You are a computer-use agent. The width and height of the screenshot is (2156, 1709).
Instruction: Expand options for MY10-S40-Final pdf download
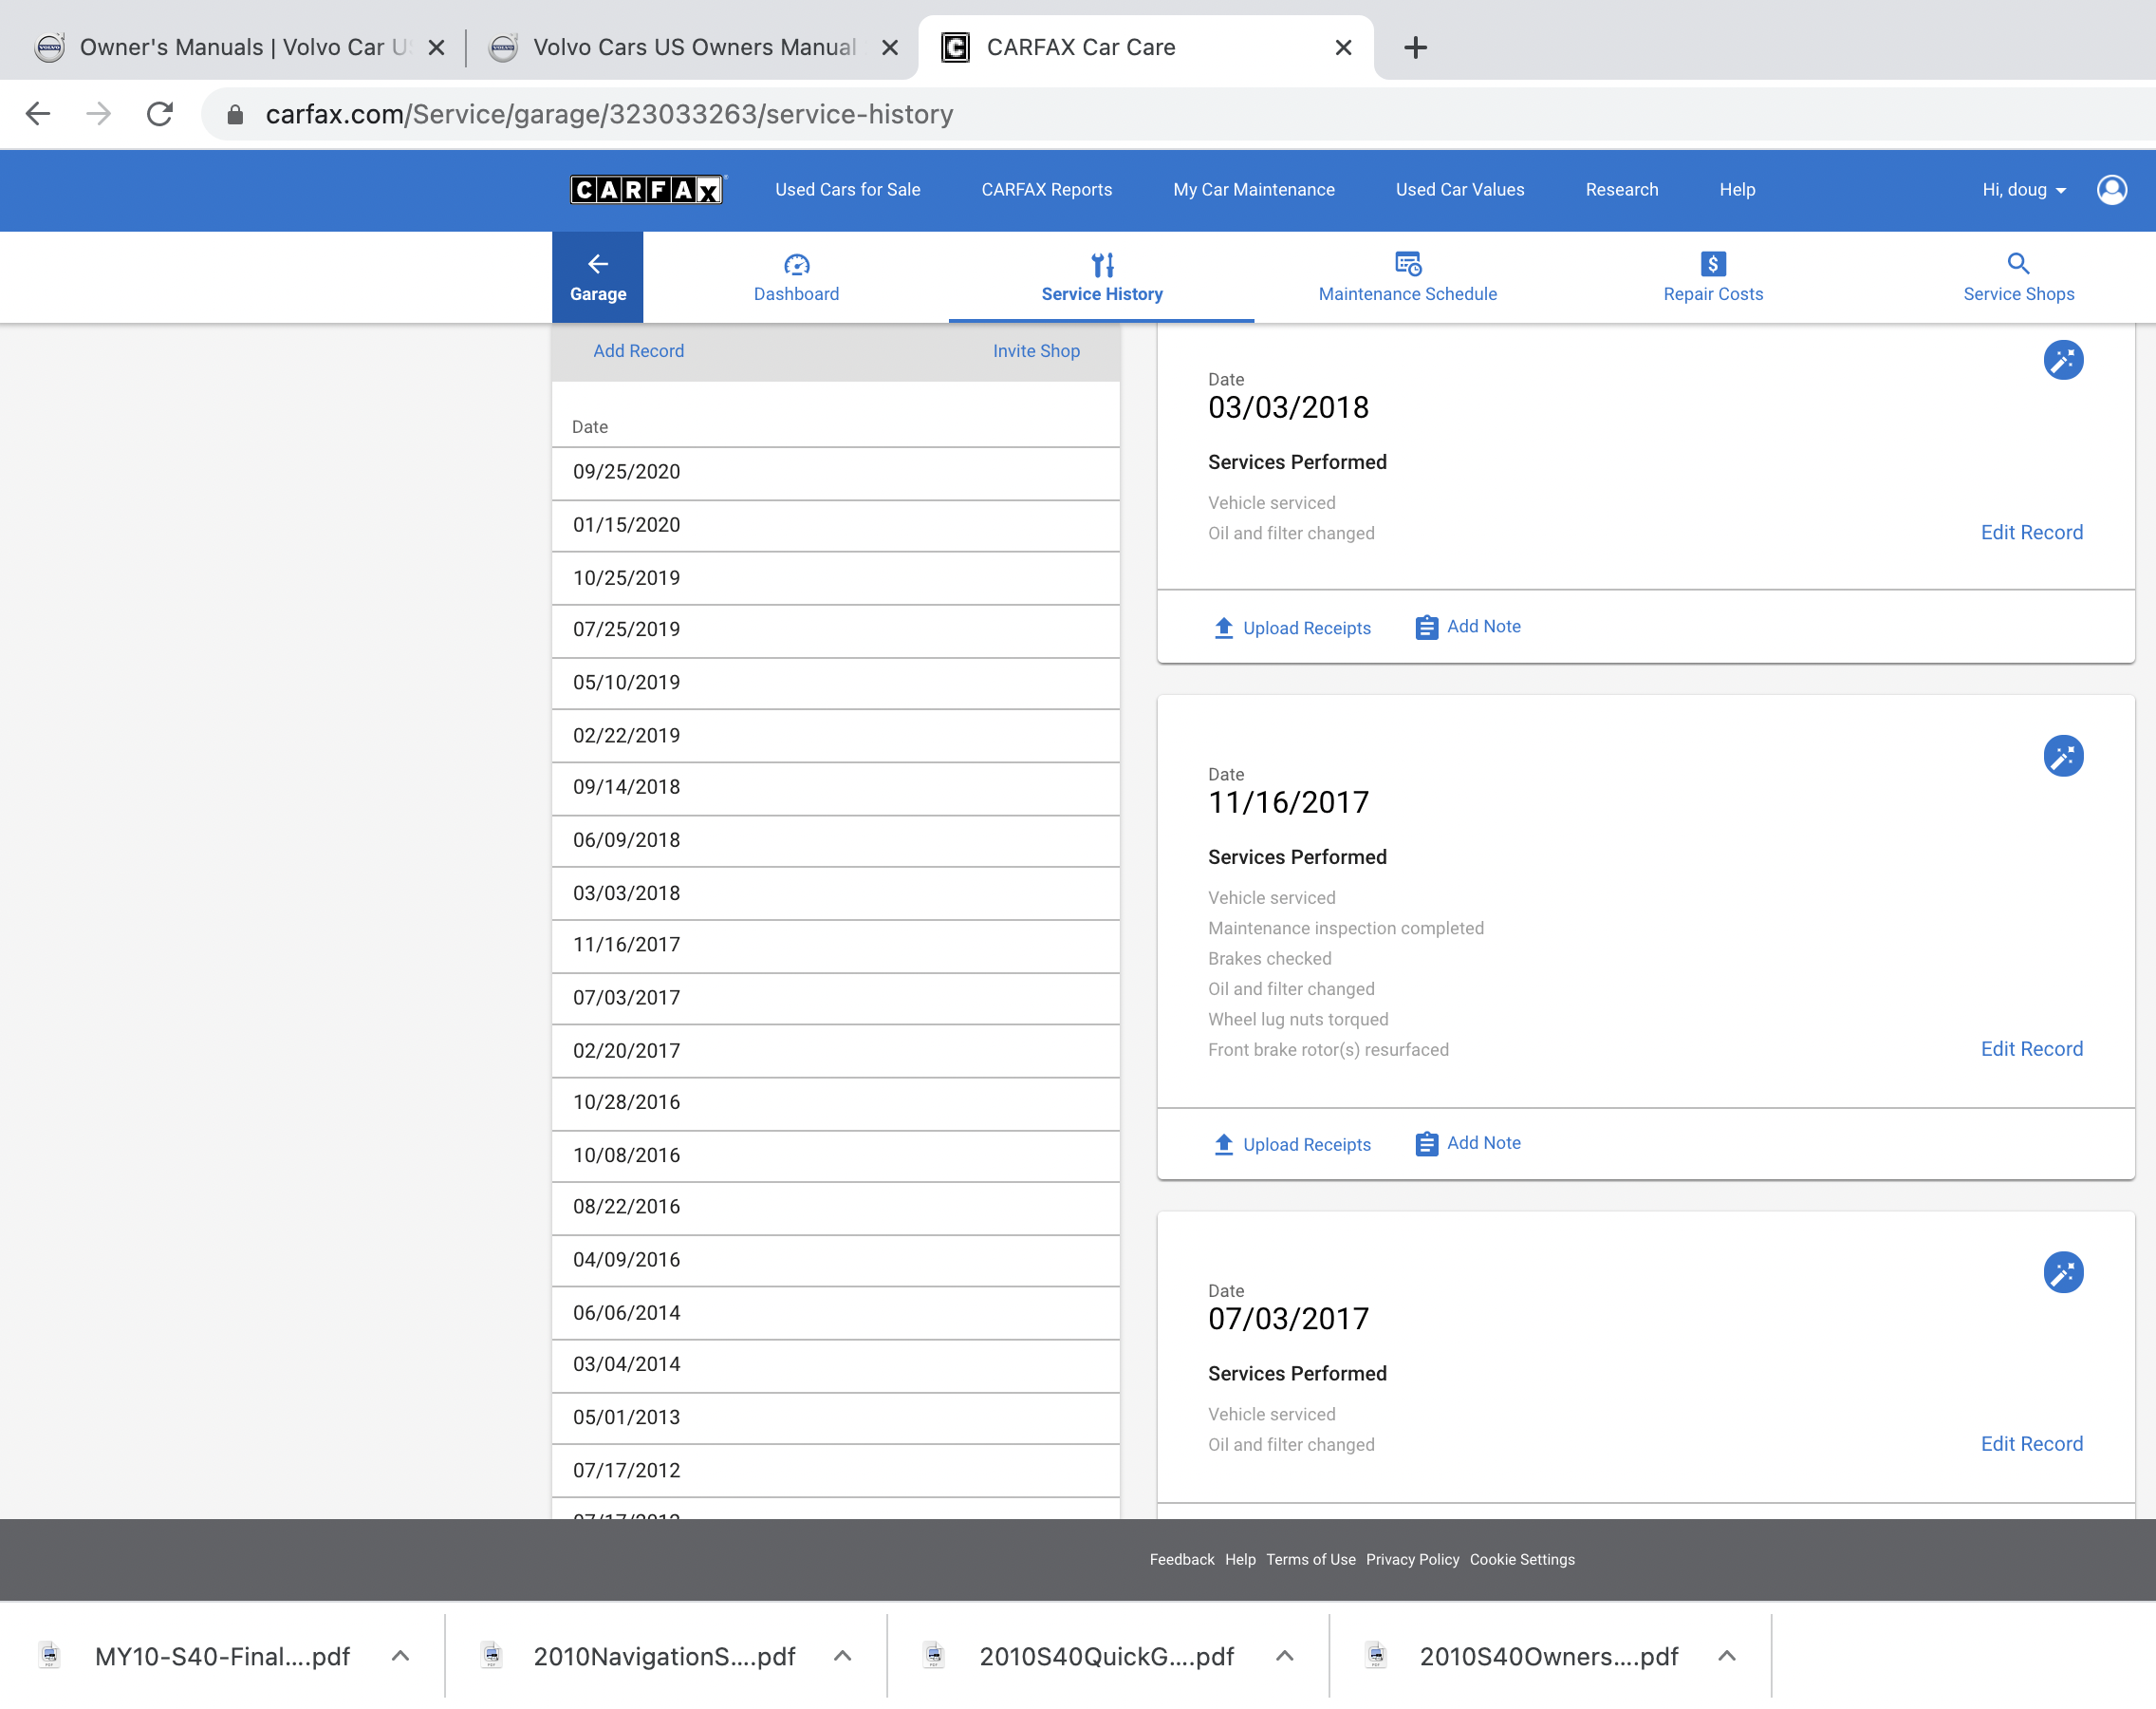[x=400, y=1656]
